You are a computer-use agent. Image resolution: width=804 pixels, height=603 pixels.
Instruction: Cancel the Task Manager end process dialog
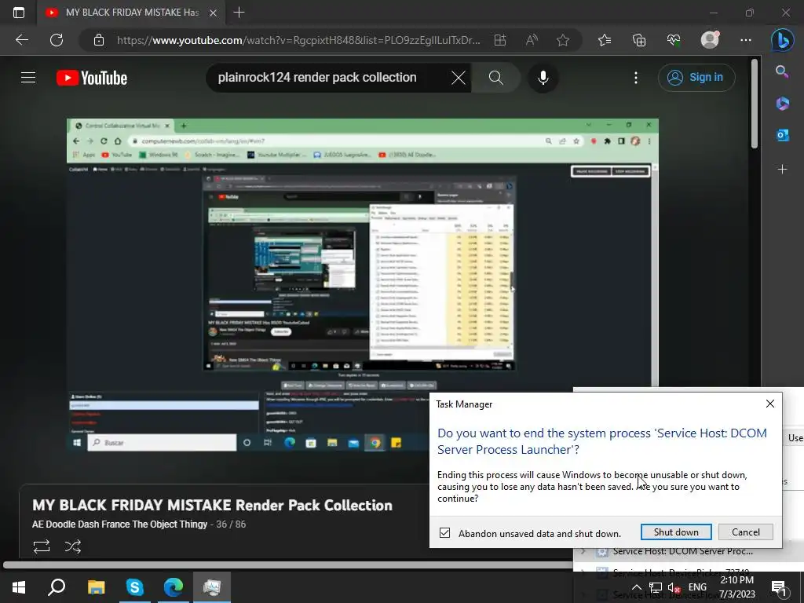pyautogui.click(x=746, y=532)
